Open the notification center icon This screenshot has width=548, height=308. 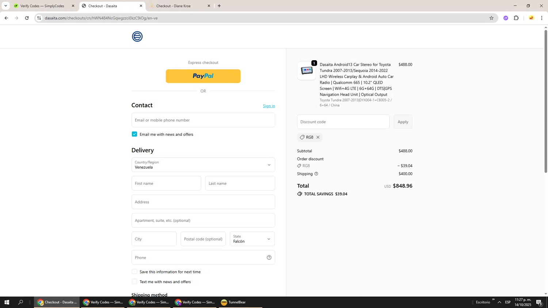539,302
